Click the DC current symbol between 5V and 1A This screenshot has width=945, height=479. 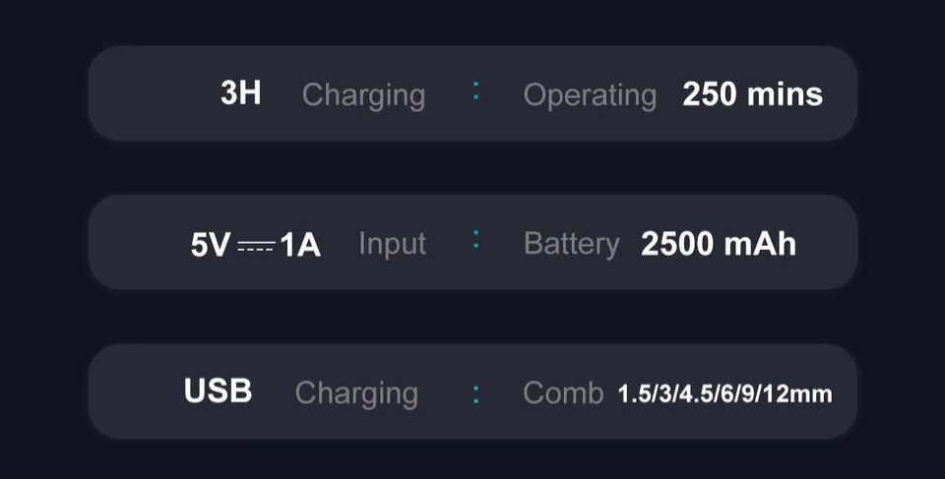(x=256, y=246)
